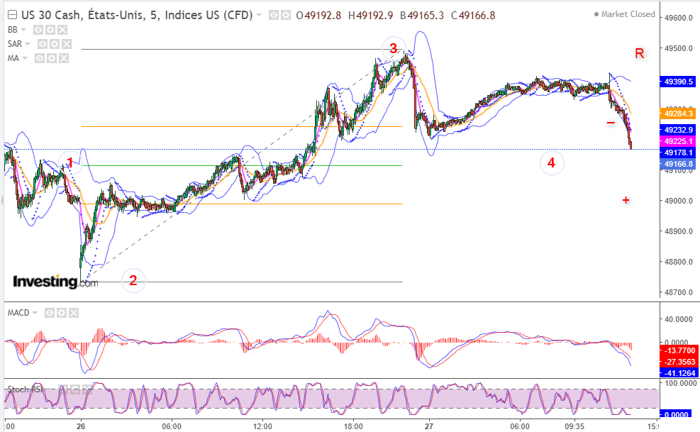
Task: Open the SAR indicator settings gear
Action: [x=55, y=44]
